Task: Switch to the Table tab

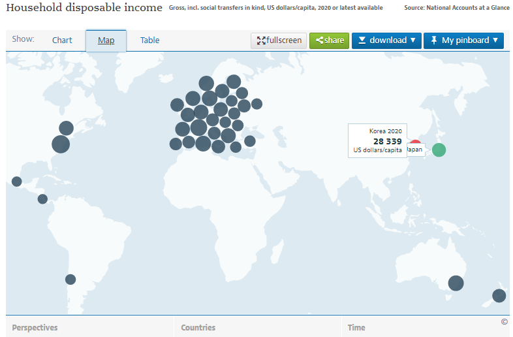Action: 149,40
